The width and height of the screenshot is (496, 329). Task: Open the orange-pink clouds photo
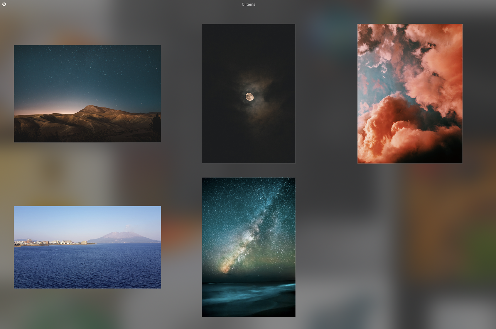410,94
